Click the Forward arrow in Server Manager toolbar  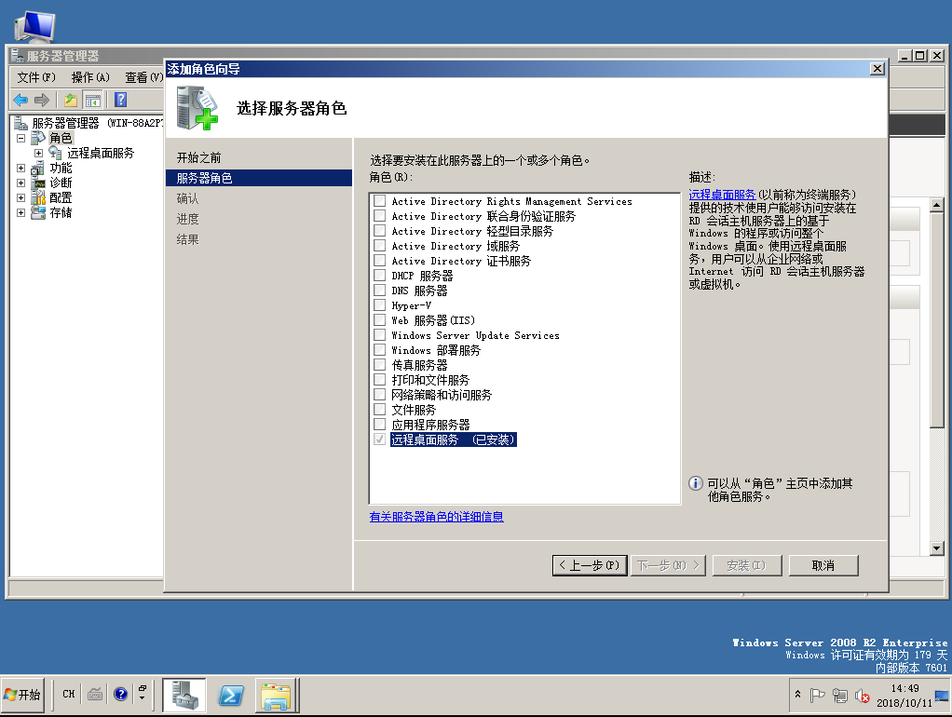[41, 100]
